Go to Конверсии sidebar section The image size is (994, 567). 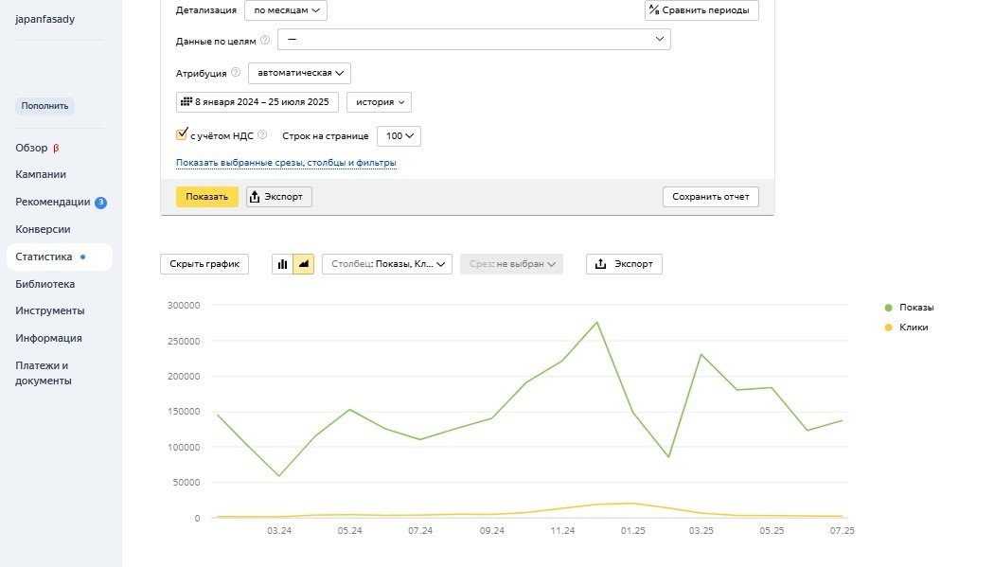coord(43,229)
